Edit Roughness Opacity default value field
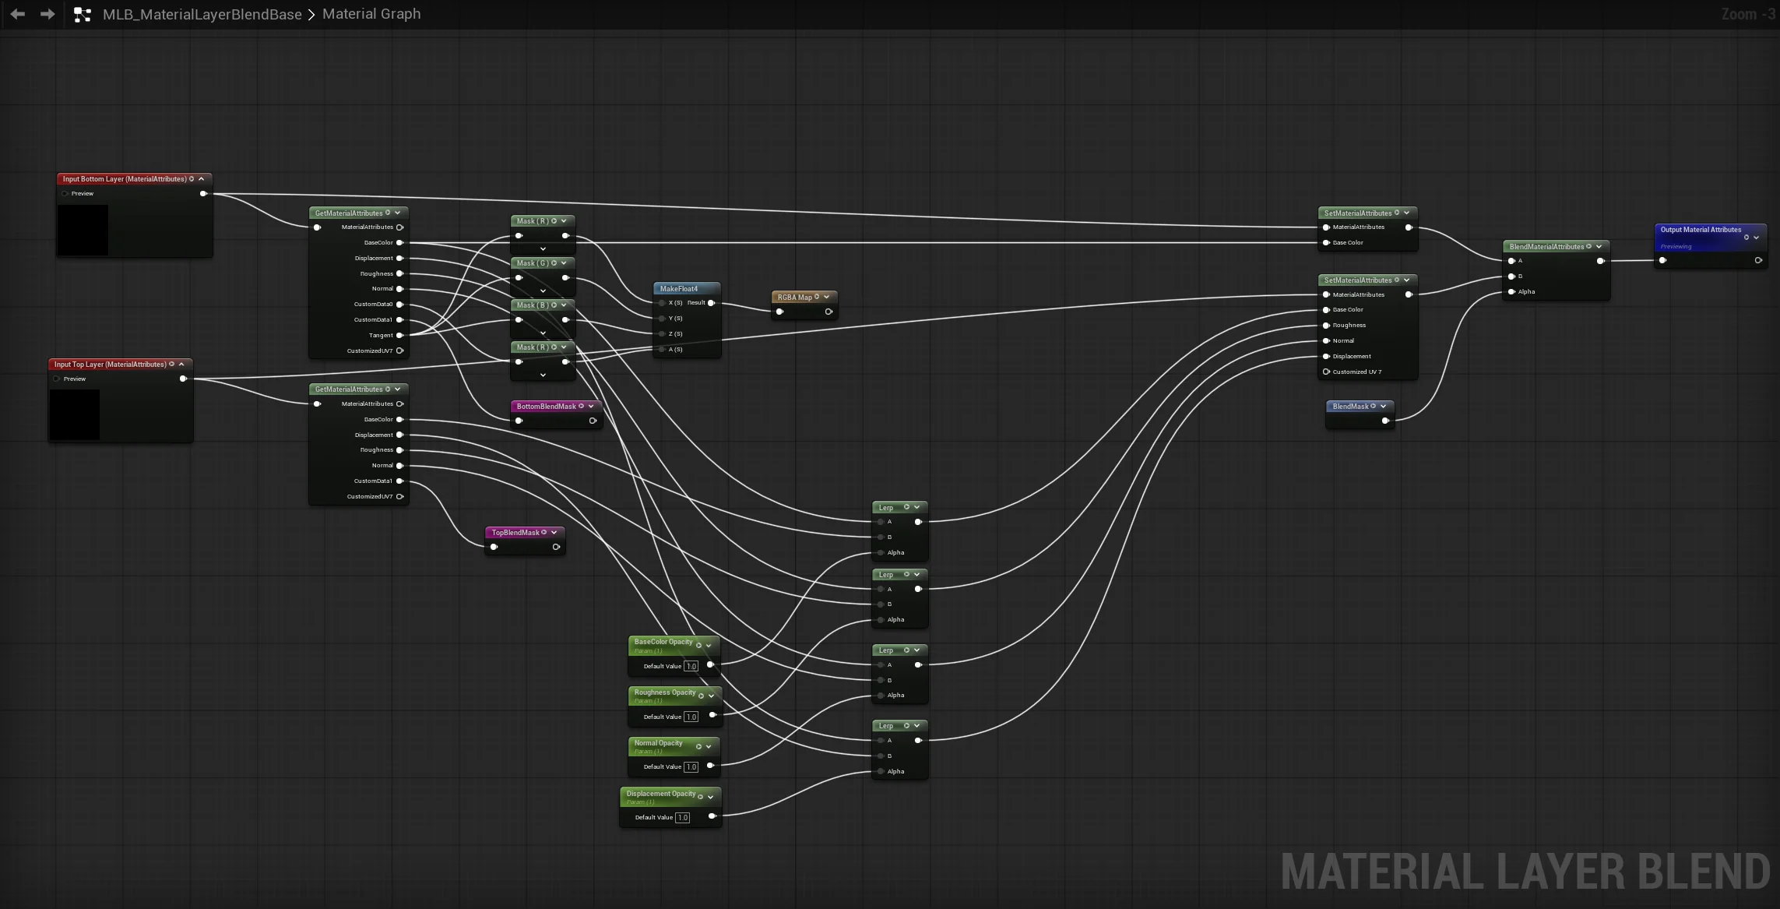The image size is (1780, 909). pos(691,717)
